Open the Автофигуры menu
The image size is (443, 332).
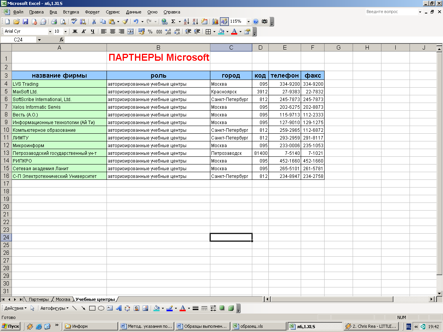[54, 308]
